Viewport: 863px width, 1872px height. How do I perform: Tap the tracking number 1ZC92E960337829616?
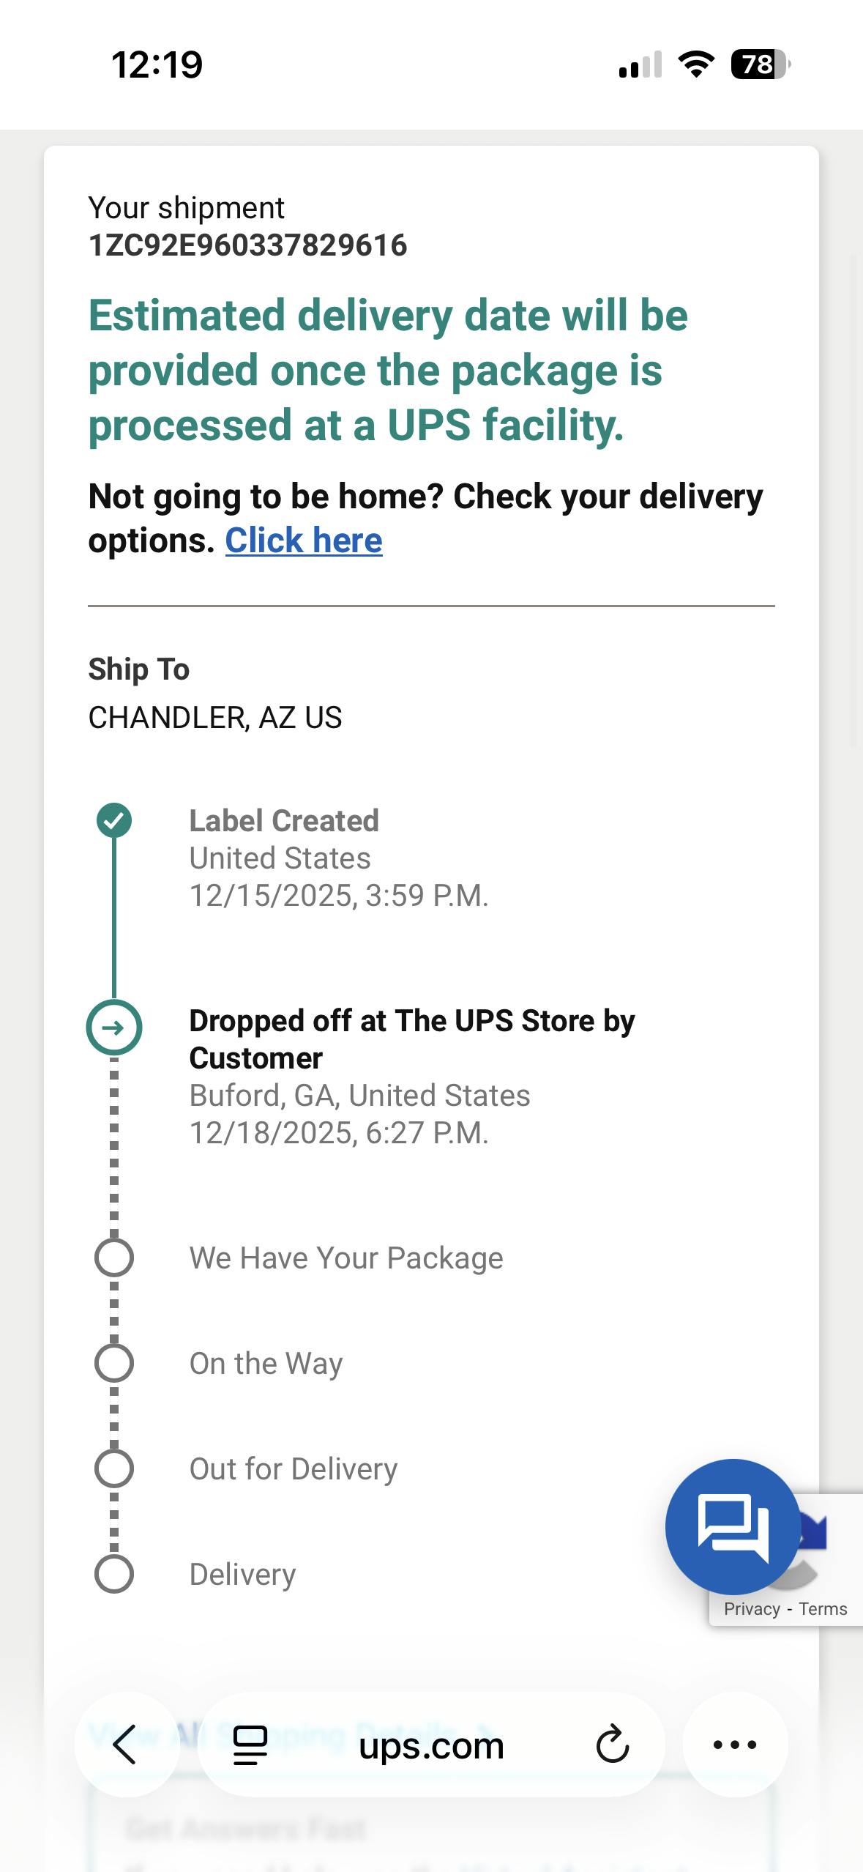click(247, 245)
